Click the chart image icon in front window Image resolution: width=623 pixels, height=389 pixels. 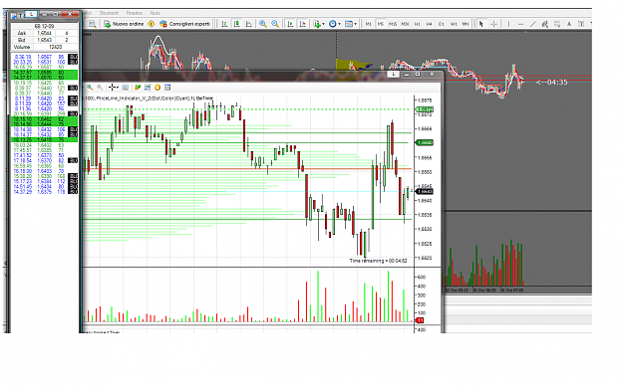coord(148,88)
